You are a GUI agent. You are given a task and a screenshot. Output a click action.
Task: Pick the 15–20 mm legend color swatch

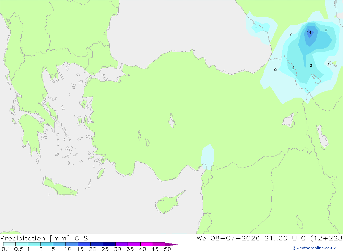pyautogui.click(x=84, y=244)
